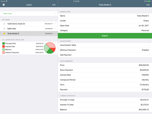Image resolution: width=152 pixels, height=114 pixels.
Task: Create a New Loan
Action: click(x=29, y=13)
